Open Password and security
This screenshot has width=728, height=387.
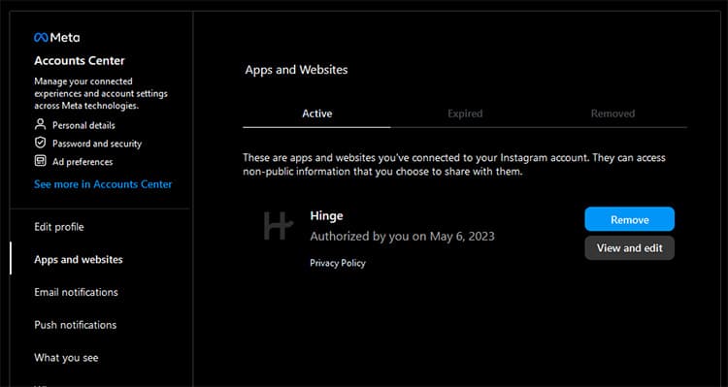point(97,144)
